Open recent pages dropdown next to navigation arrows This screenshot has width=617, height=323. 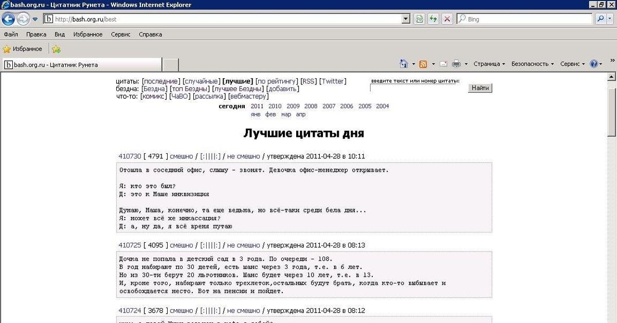coord(35,20)
